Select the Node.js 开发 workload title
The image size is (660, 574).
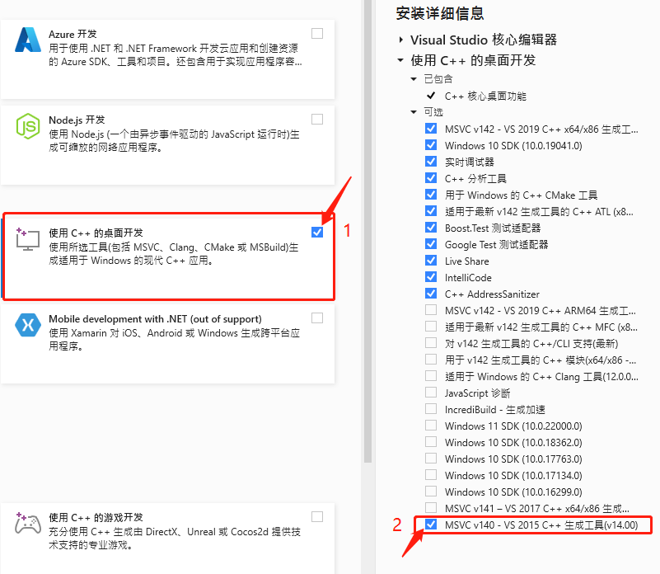pyautogui.click(x=77, y=120)
